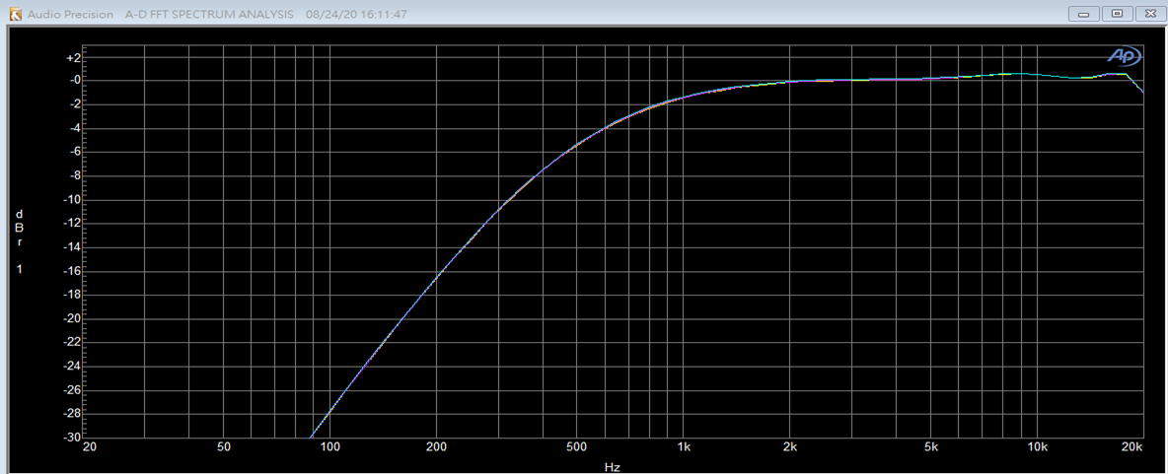This screenshot has height=474, width=1168.
Task: Click the Audio Precision app icon in title bar
Action: tap(16, 15)
